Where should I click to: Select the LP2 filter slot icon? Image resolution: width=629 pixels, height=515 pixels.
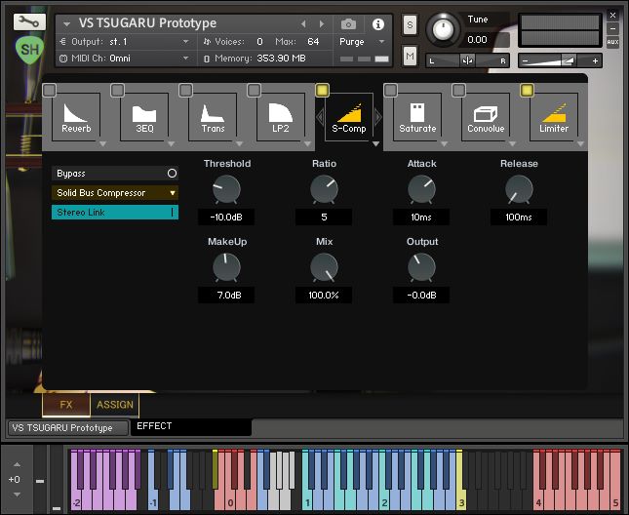point(281,115)
